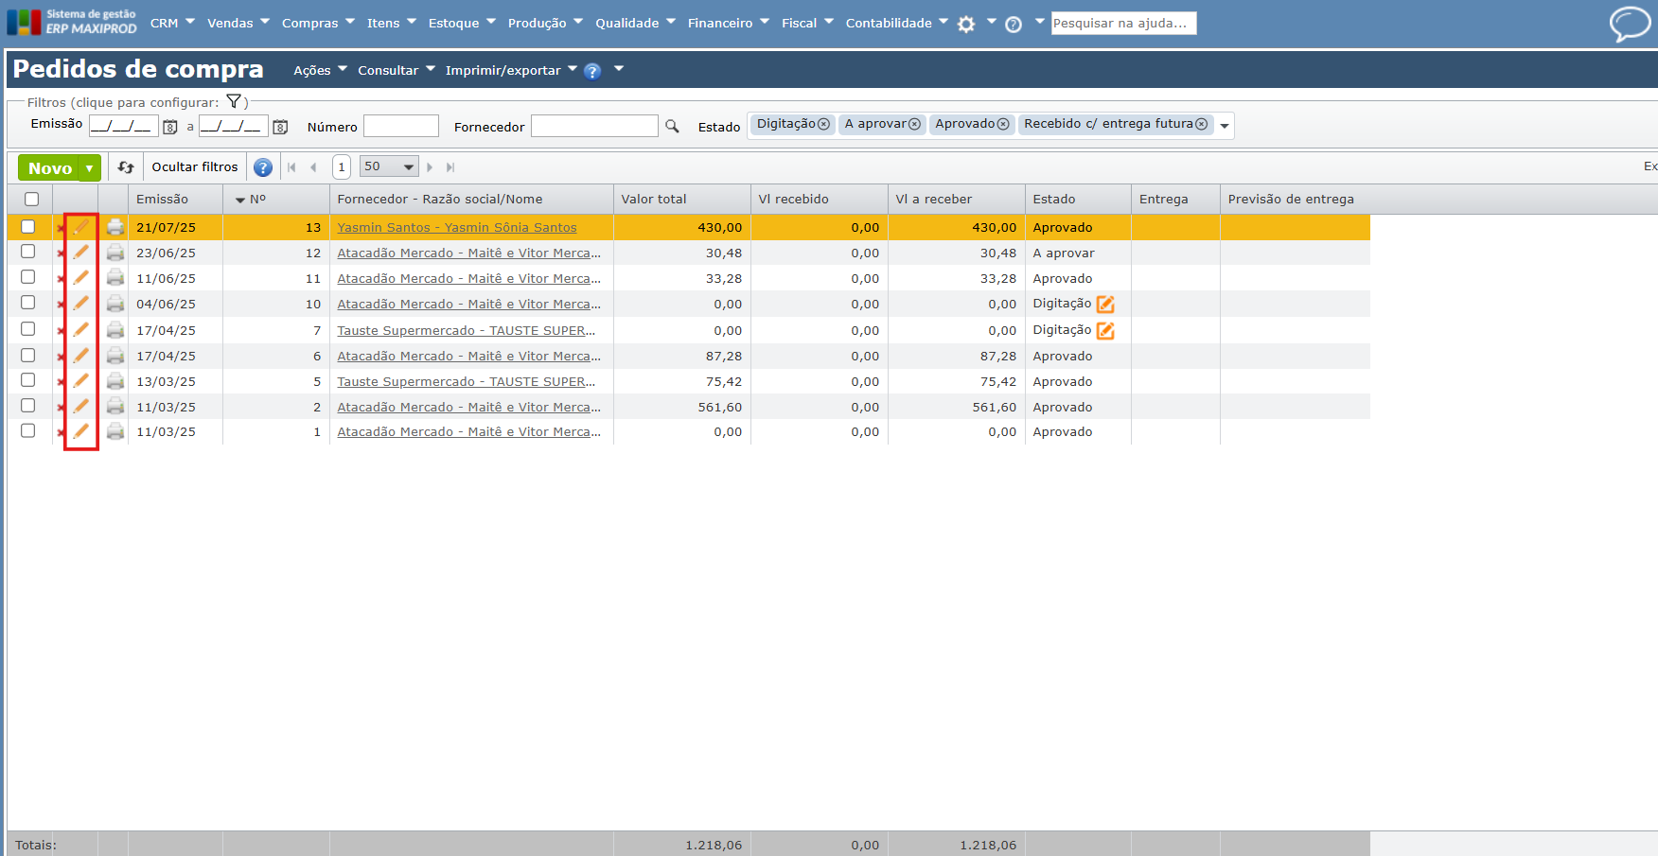
Task: Open the chat speech bubble icon
Action: click(1630, 24)
